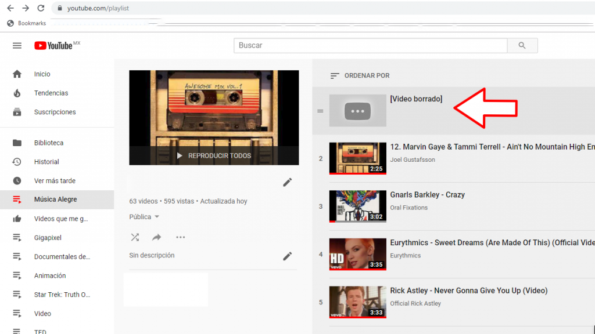595x334 pixels.
Task: Click into the Buscar search field
Action: pyautogui.click(x=370, y=46)
